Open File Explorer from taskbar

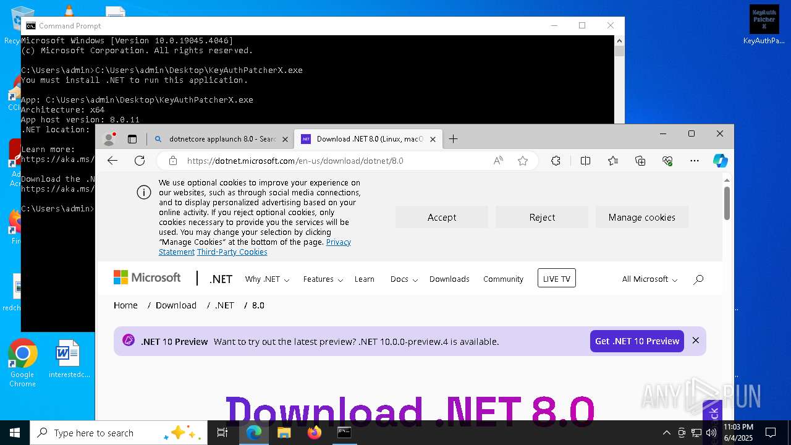pos(284,433)
